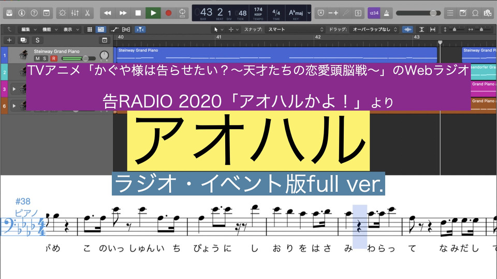Adjust the horizontal zoom slider
This screenshot has height=279, width=497.
point(481,29)
